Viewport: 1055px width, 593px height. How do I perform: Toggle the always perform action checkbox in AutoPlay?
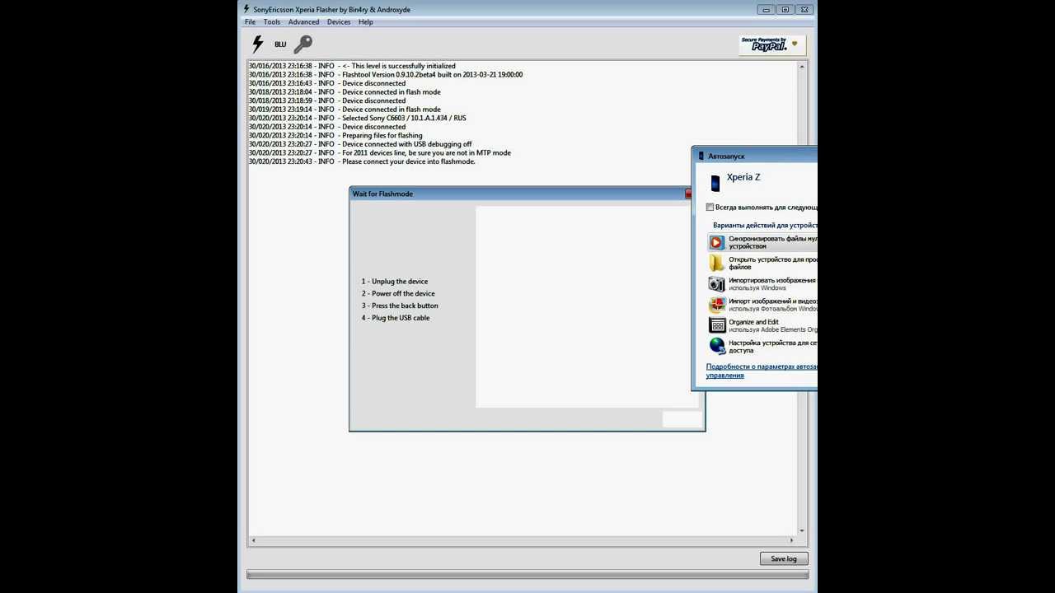710,208
